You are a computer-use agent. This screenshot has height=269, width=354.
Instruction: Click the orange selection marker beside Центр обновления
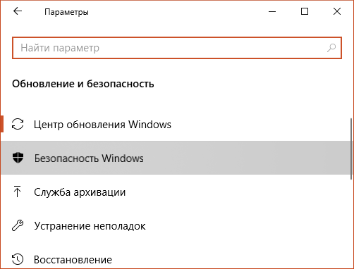click(2, 124)
